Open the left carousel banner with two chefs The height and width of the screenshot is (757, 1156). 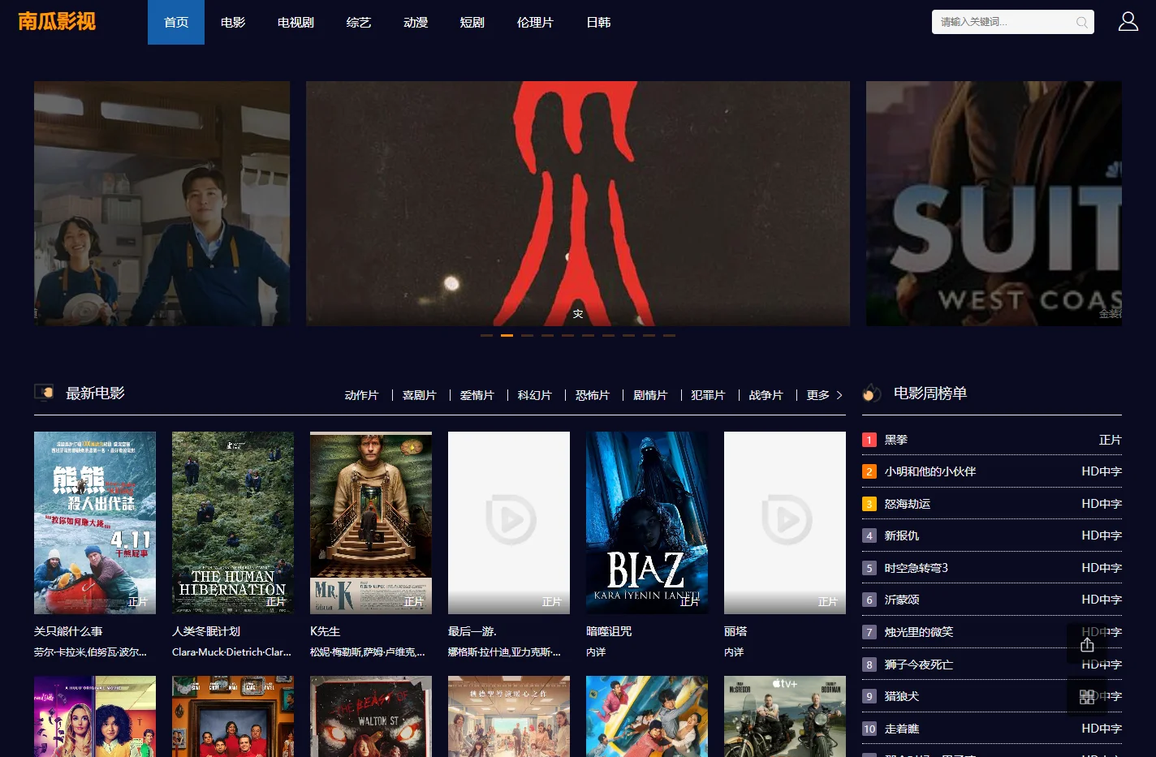click(162, 204)
